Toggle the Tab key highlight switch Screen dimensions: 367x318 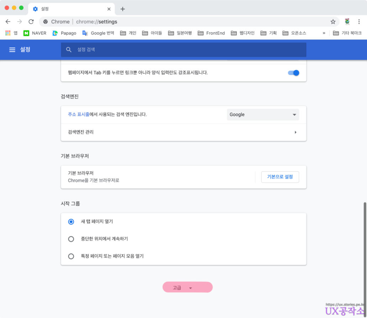(293, 73)
